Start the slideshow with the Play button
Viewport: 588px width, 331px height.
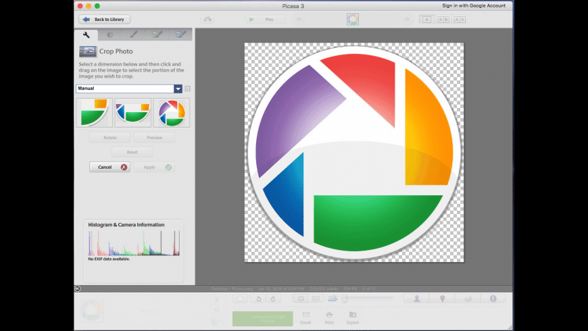[265, 20]
